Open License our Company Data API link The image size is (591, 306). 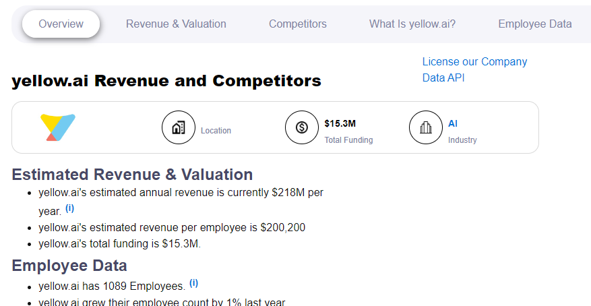(474, 69)
